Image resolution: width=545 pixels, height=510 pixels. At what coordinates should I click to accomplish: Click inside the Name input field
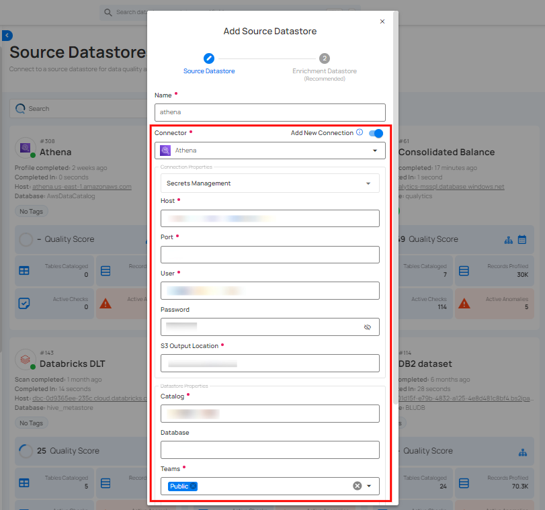tap(269, 112)
